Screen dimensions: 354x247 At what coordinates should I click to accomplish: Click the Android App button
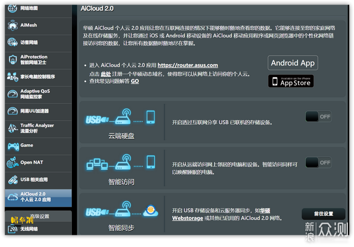click(293, 62)
